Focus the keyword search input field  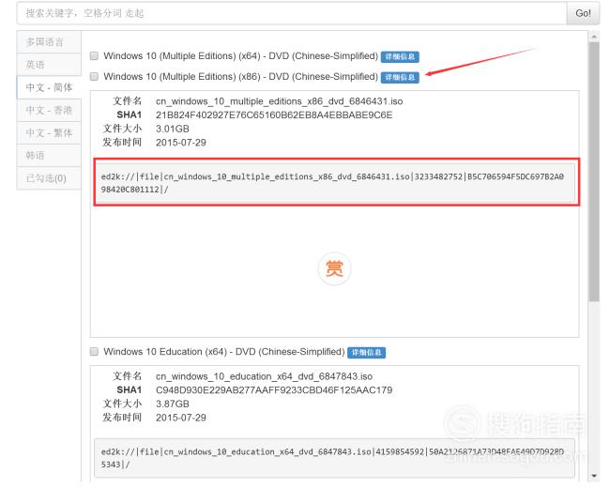[291, 13]
